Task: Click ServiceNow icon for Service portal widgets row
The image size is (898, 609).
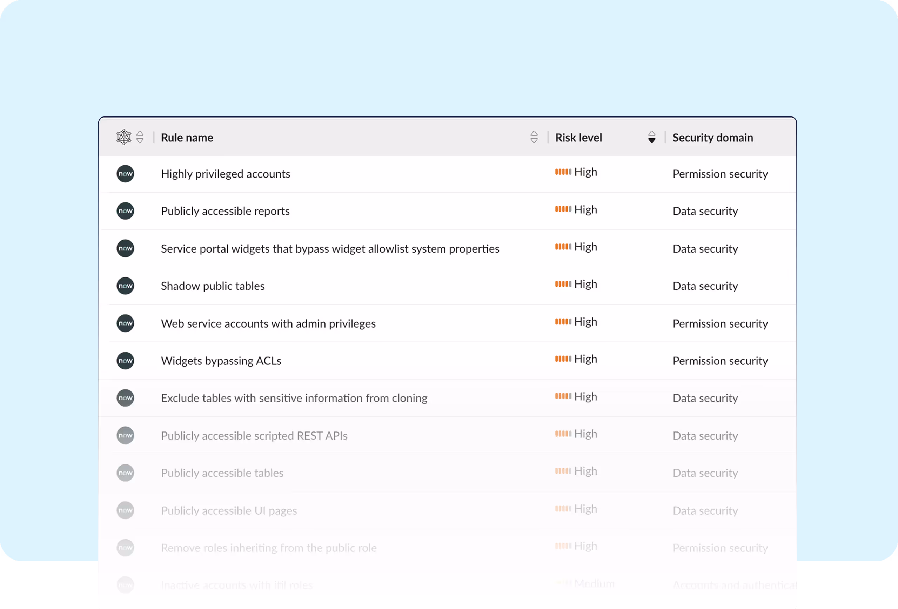Action: click(x=125, y=248)
